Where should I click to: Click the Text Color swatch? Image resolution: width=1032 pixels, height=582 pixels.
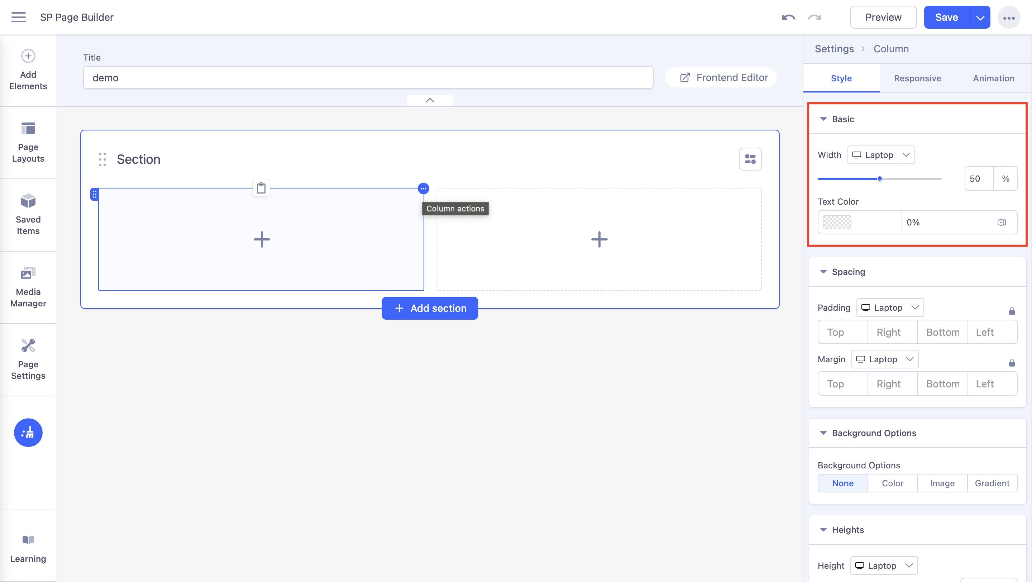(x=836, y=222)
